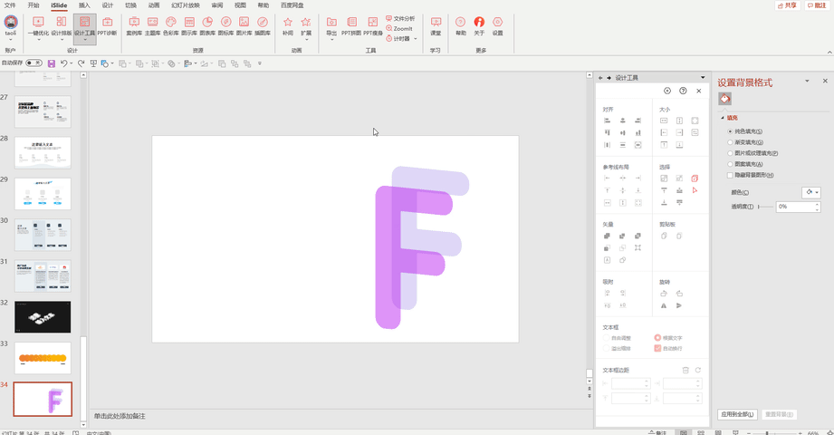Click the left-align icon under 对齐

(607, 121)
